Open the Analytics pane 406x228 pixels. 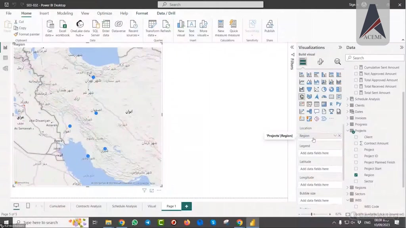pyautogui.click(x=337, y=61)
